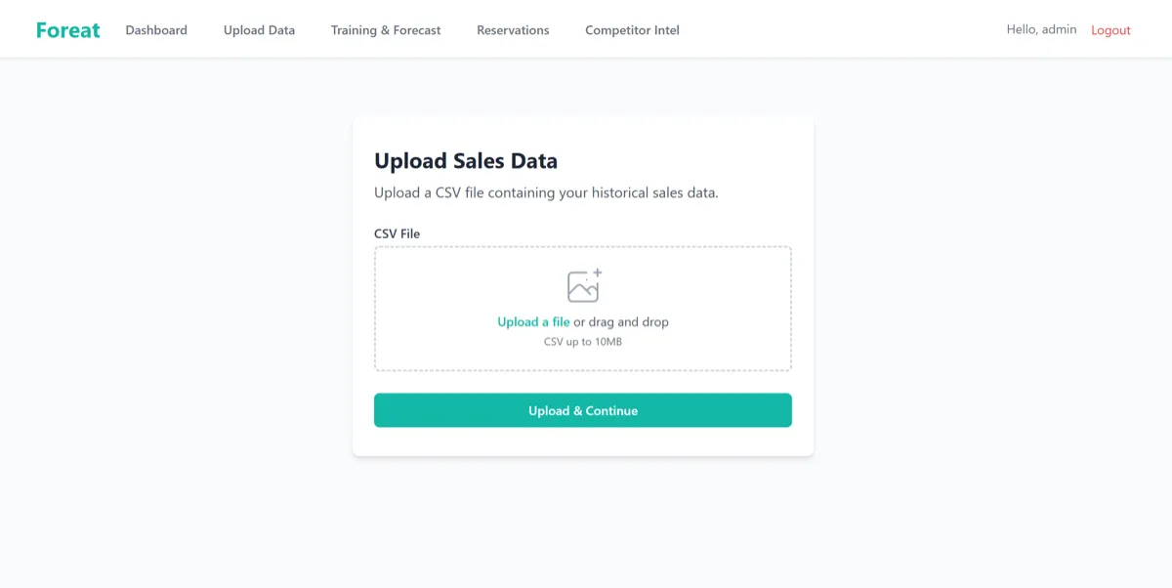Open the file picker through the dropzone icon

point(582,284)
